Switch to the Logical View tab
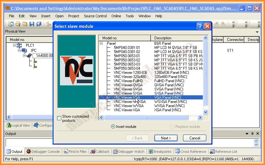 (18, 125)
